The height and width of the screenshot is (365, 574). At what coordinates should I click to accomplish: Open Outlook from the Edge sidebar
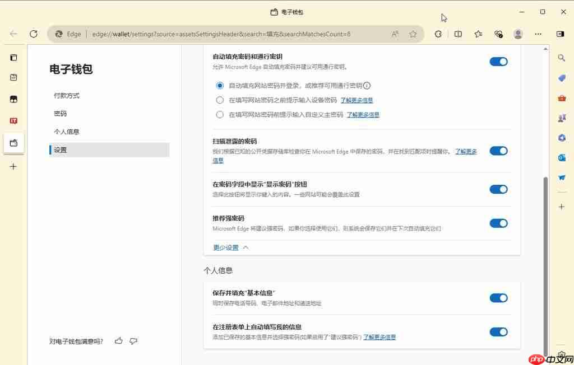(562, 158)
